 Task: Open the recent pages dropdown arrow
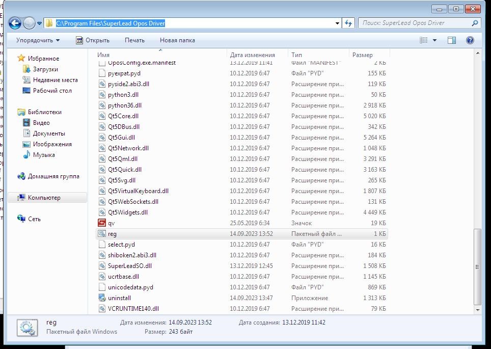[39, 23]
